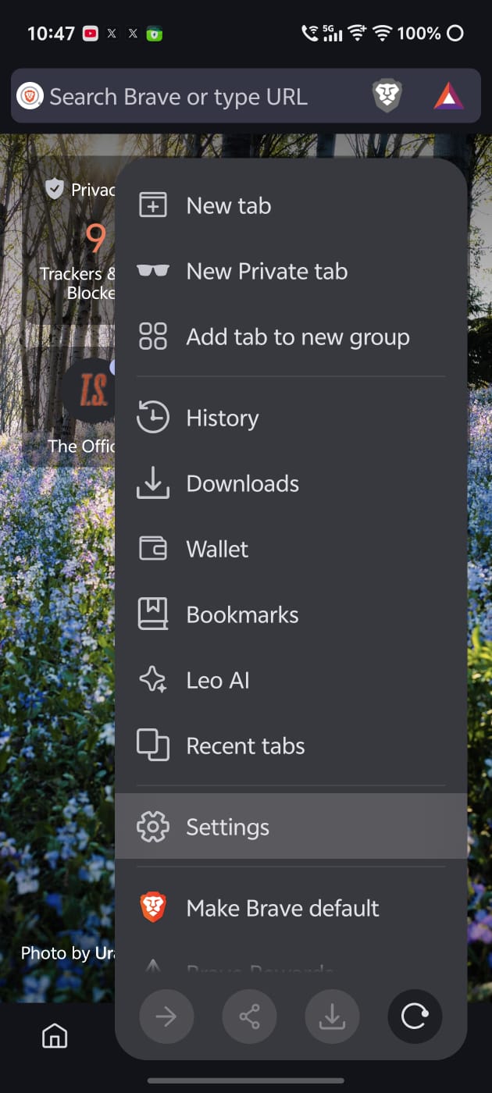Open the T.S. top site tile
Screen dimensions: 492x1093
pyautogui.click(x=88, y=391)
